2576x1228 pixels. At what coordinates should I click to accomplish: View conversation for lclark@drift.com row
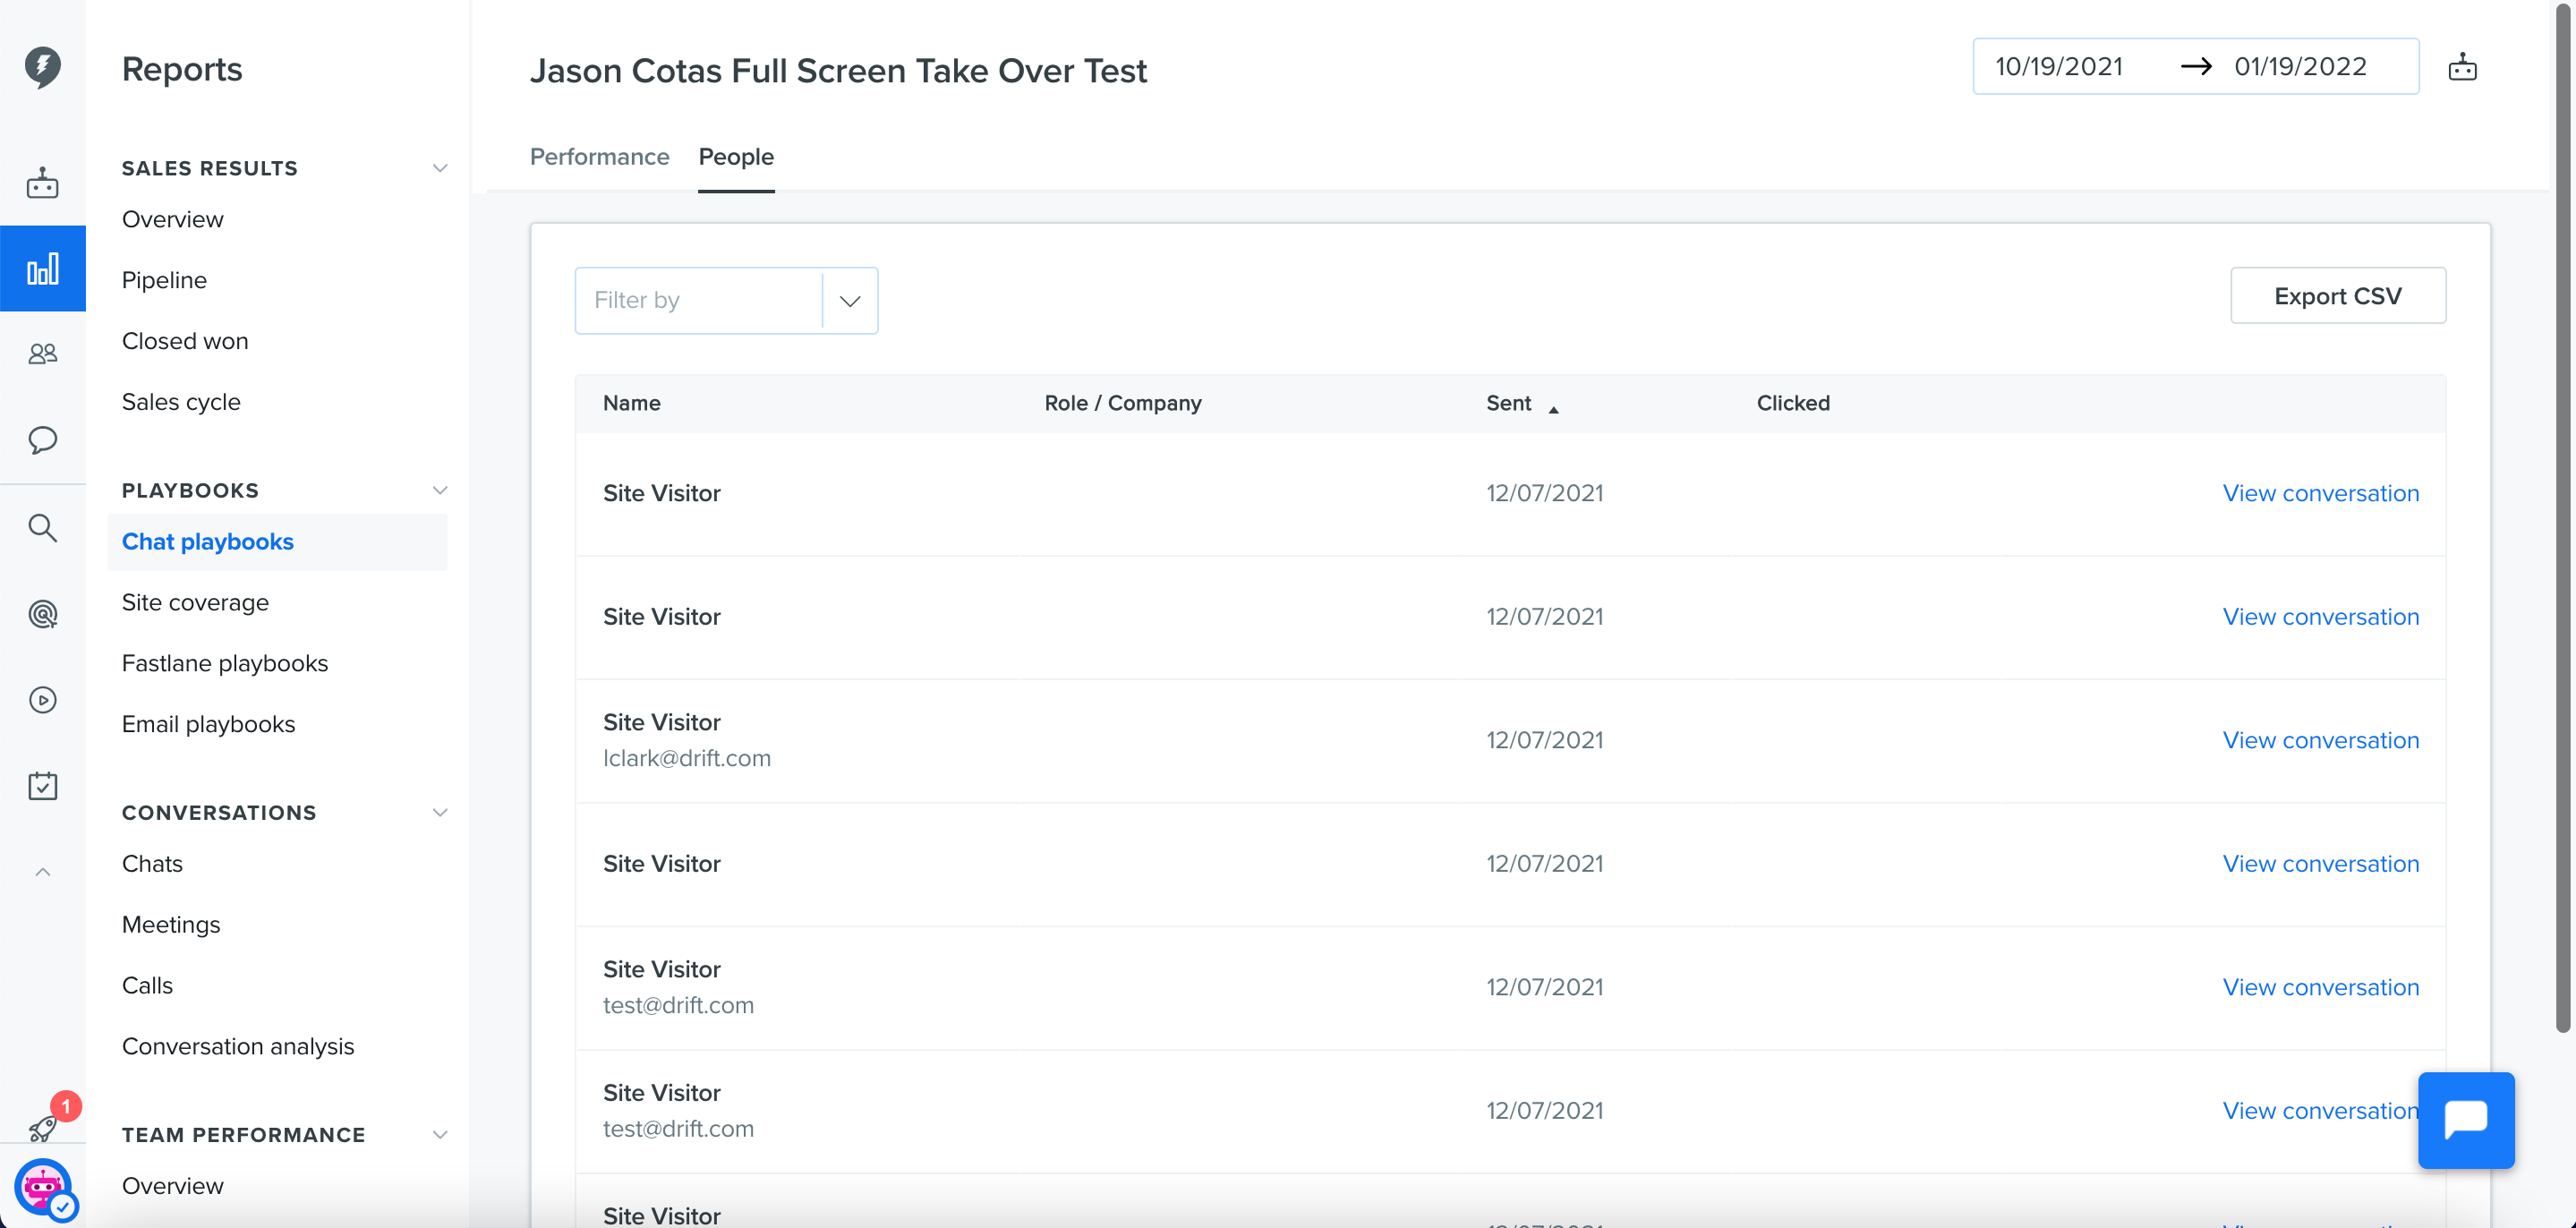(x=2320, y=740)
